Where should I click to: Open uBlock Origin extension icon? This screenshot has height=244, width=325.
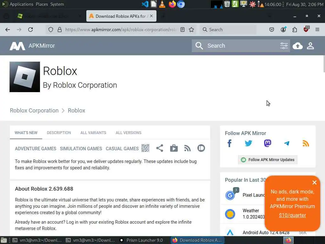coord(306,30)
